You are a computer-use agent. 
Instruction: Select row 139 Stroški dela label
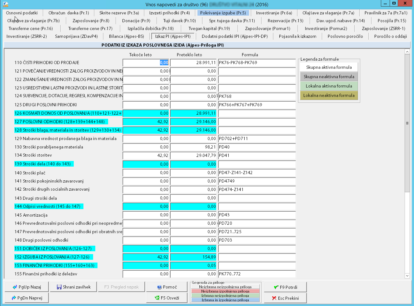(x=44, y=164)
